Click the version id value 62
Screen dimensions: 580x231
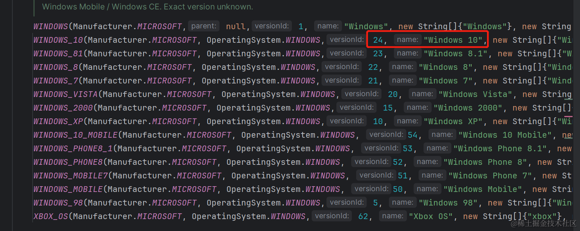point(363,216)
